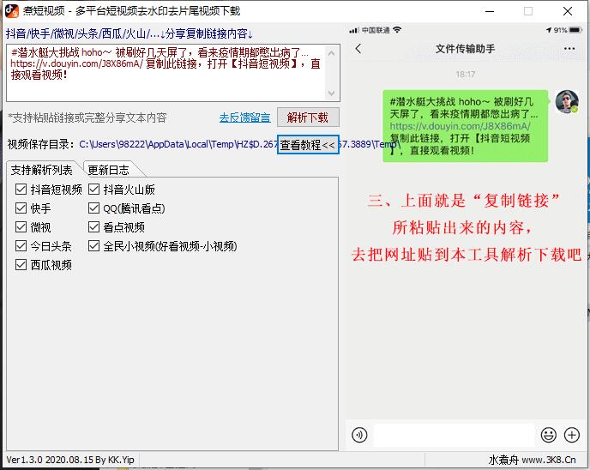This screenshot has height=470, width=590.
Task: Click 水煮舟 www.3K8.Cn in status bar
Action: [x=532, y=460]
